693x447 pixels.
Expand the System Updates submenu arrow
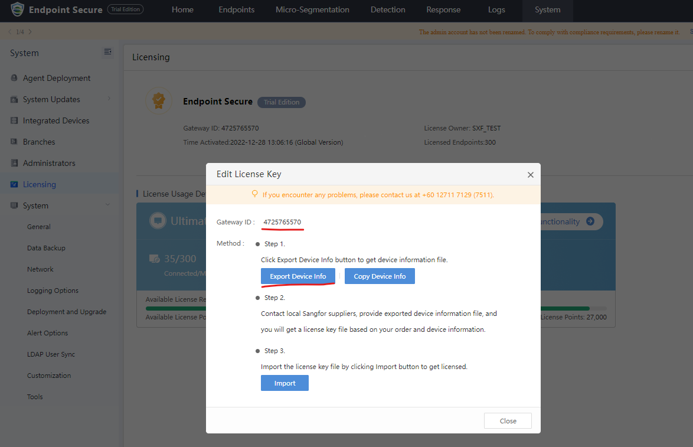pyautogui.click(x=109, y=99)
